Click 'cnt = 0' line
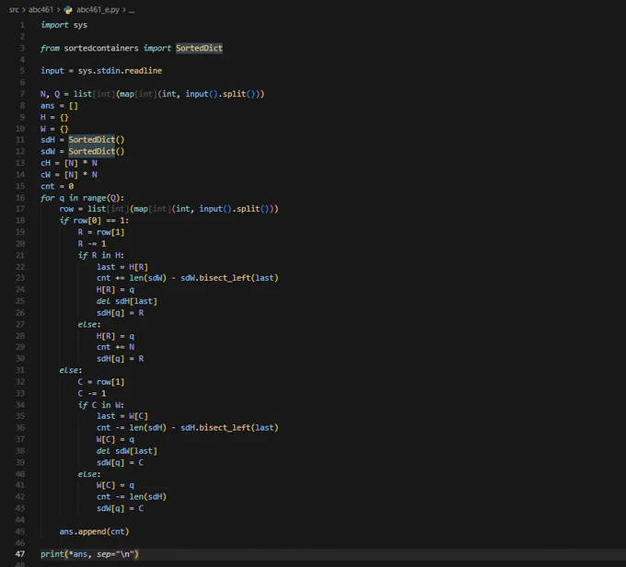Screen dimensions: 626x567 click(57, 186)
